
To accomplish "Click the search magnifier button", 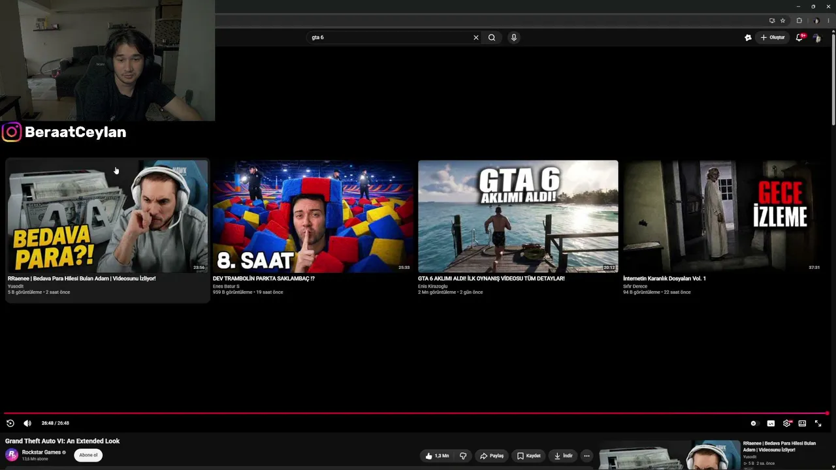I will click(492, 37).
